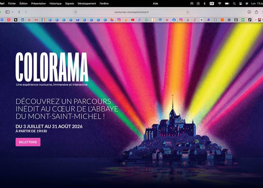Open the black document bookmark icon
The image size is (263, 188).
(x=16, y=20)
